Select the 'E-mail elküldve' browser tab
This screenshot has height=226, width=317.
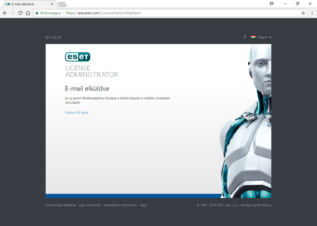coord(28,4)
